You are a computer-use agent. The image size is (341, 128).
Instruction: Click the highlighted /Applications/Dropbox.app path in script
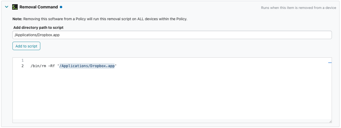tap(87, 66)
